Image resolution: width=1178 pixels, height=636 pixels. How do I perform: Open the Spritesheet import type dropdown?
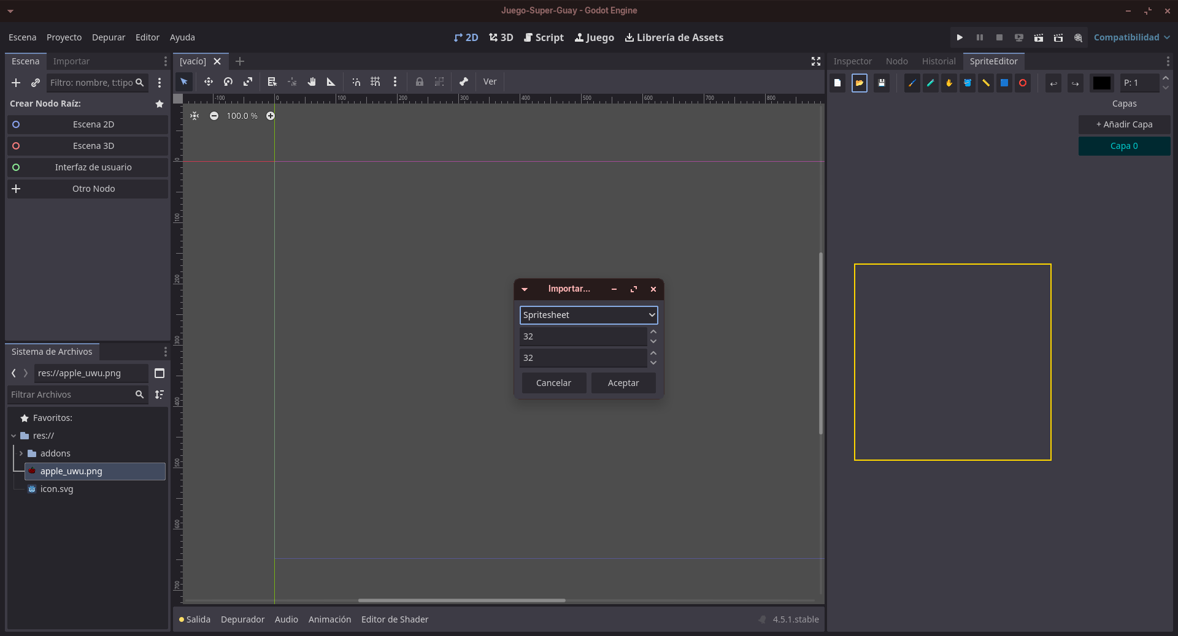[588, 315]
